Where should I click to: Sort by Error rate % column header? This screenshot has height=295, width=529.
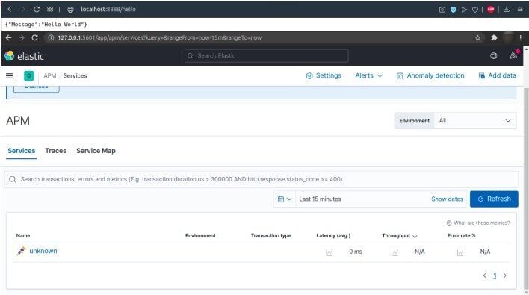click(461, 236)
